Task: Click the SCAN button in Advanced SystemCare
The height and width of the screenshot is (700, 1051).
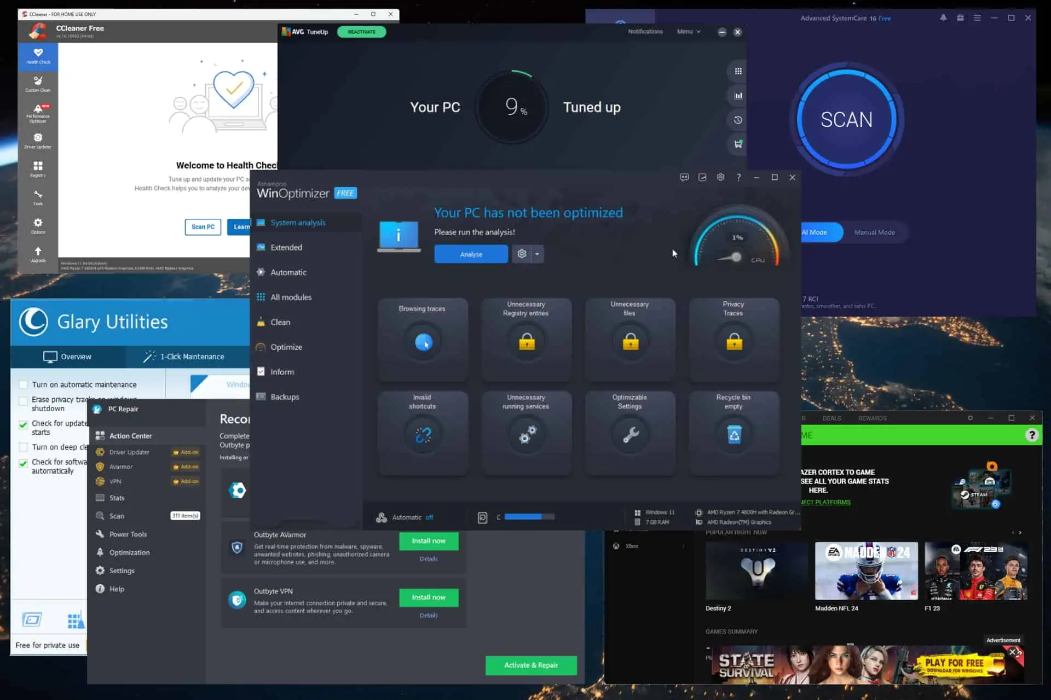Action: coord(846,119)
